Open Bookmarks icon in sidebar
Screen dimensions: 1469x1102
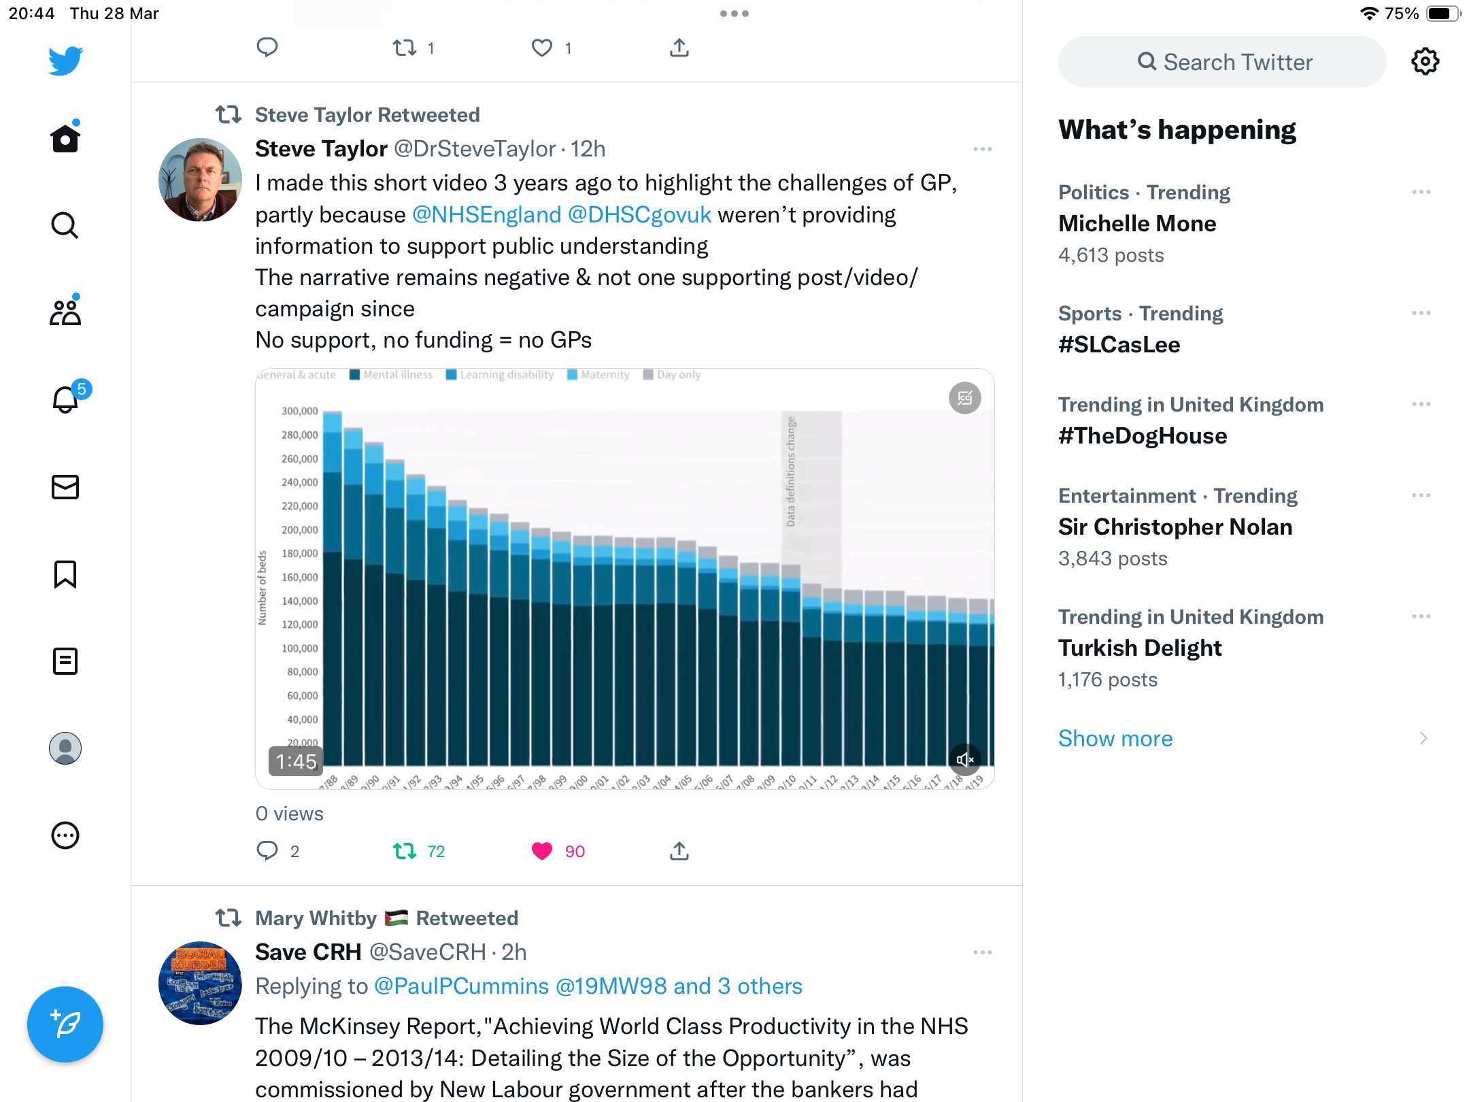[x=65, y=574]
